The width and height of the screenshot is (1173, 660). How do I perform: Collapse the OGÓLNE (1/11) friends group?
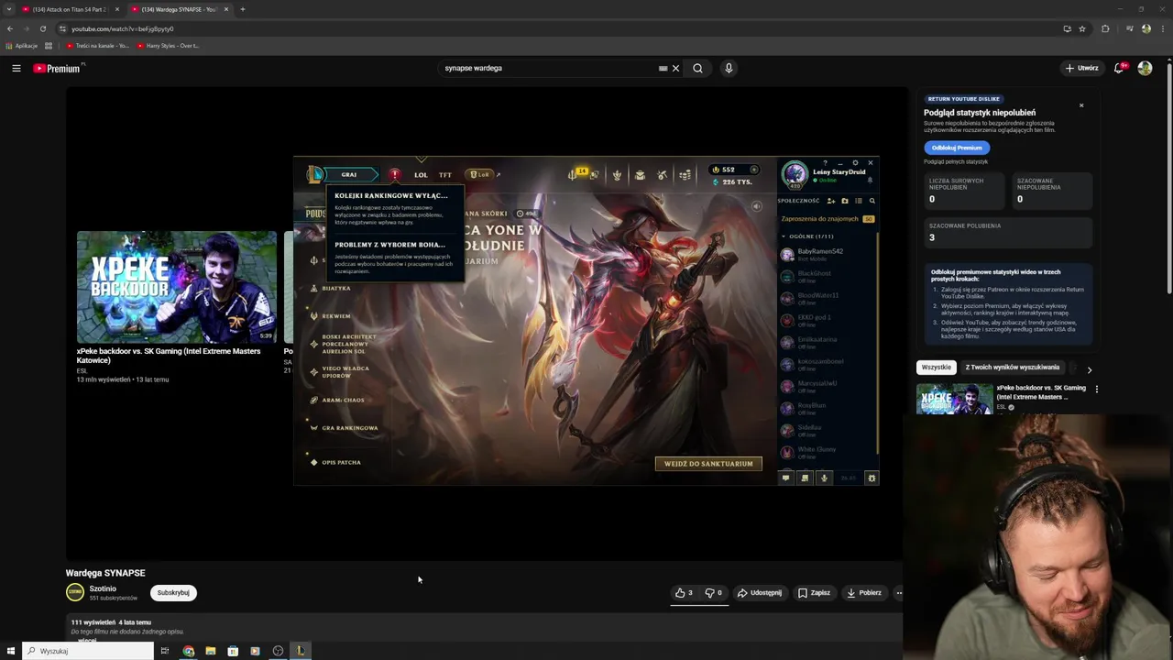pyautogui.click(x=784, y=236)
